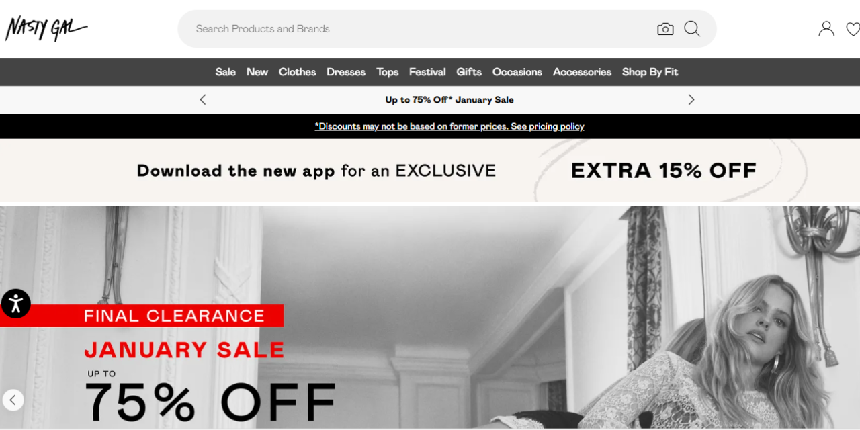Click the Nasty Gal logo
Viewport: 860px width, 430px height.
pos(46,28)
